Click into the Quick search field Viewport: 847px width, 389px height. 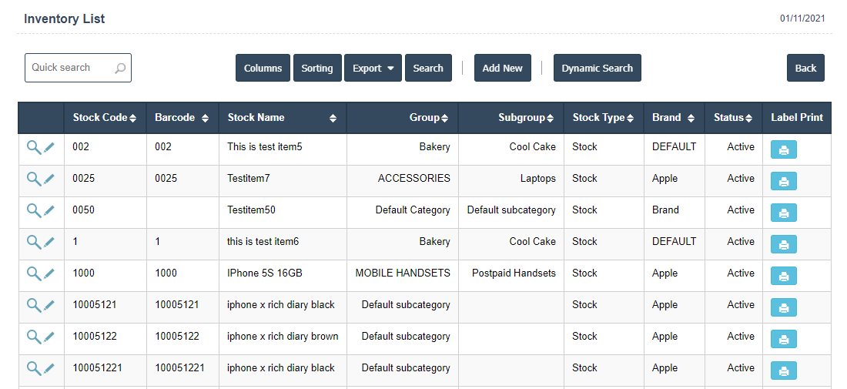(x=71, y=68)
